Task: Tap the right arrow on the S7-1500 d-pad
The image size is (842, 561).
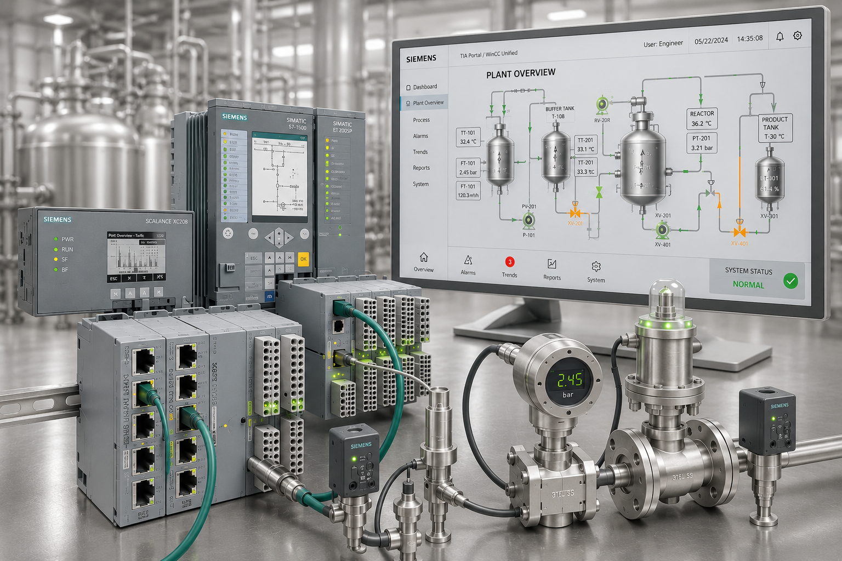Action: point(289,238)
